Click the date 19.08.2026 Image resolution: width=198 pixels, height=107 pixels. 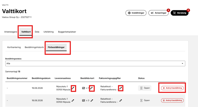(x=37, y=88)
